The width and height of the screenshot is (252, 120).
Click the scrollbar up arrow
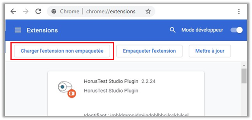coord(244,65)
